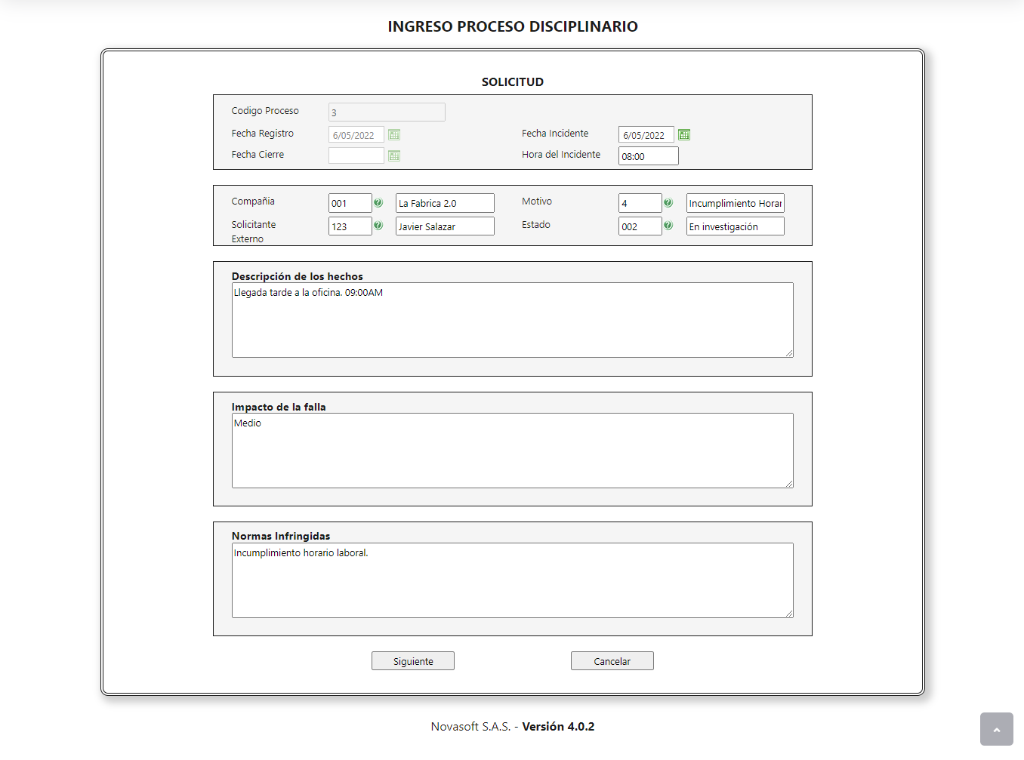Click the scroll-to-top arrow button
This screenshot has width=1024, height=760.
[x=997, y=729]
